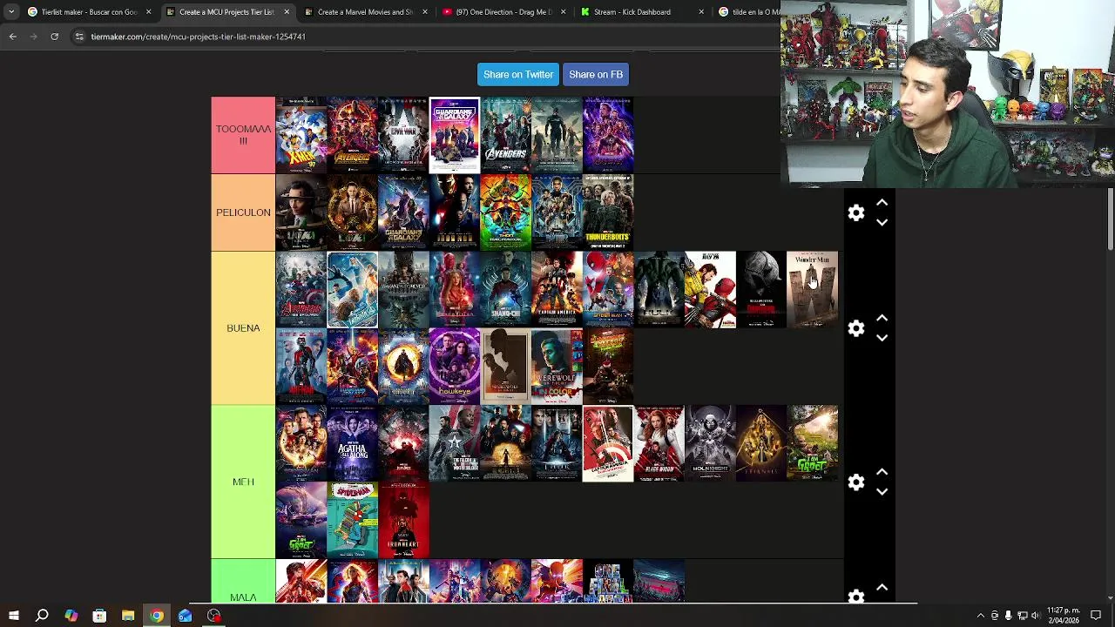Select the Wonder Man poster
The height and width of the screenshot is (627, 1115).
pos(813,290)
